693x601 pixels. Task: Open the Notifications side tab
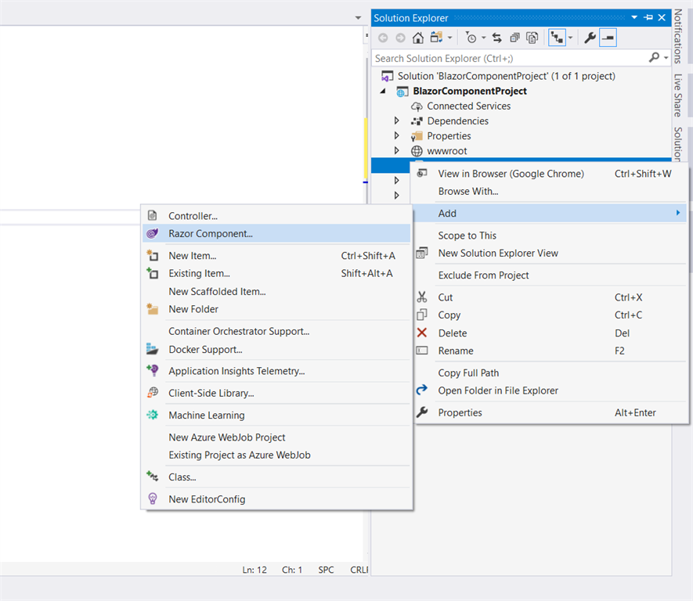[678, 36]
